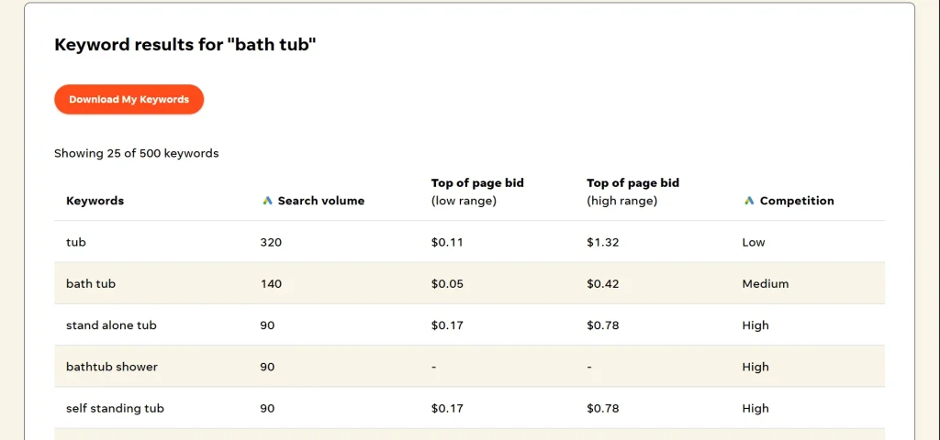Viewport: 940px width, 440px height.
Task: Click the Download My Keywords button
Action: 129,100
